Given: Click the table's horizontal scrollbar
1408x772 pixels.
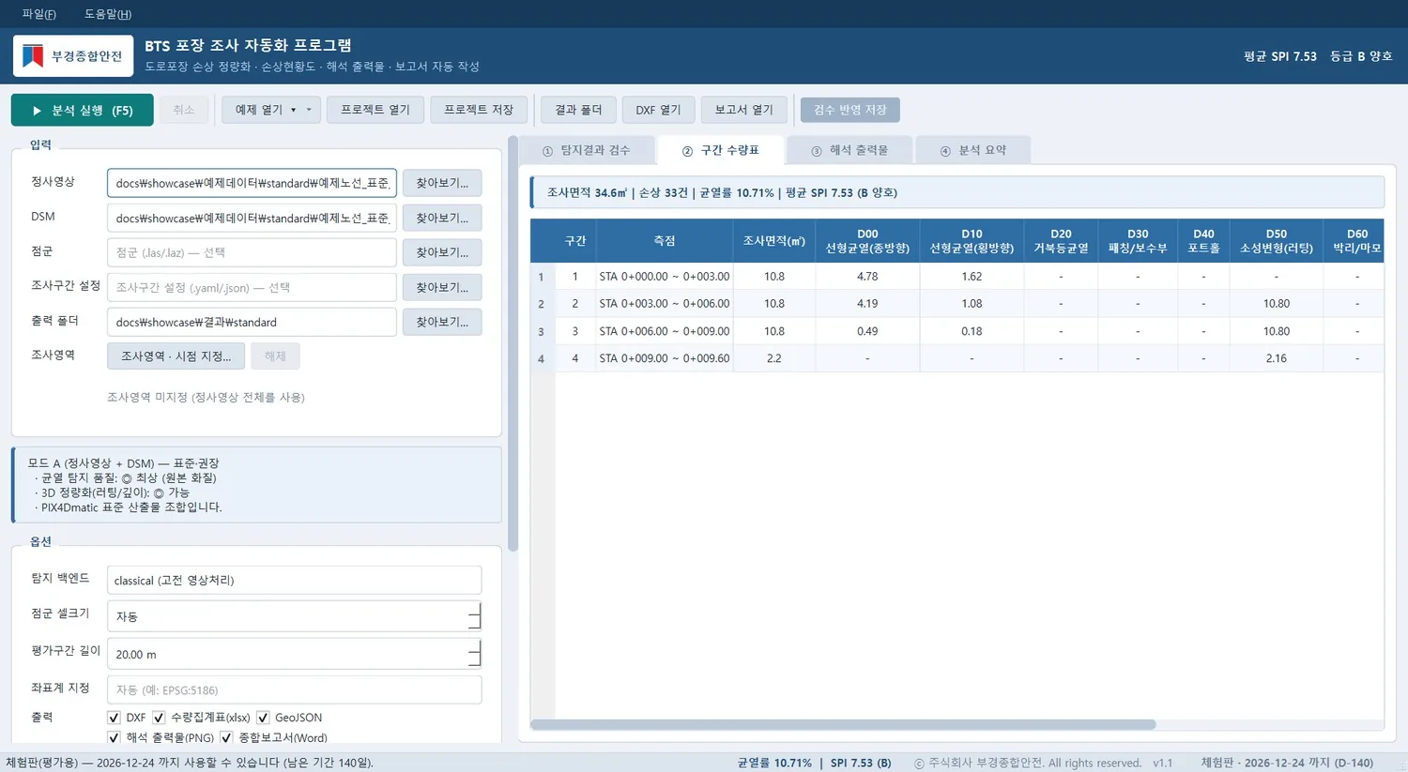Looking at the screenshot, I should point(843,724).
